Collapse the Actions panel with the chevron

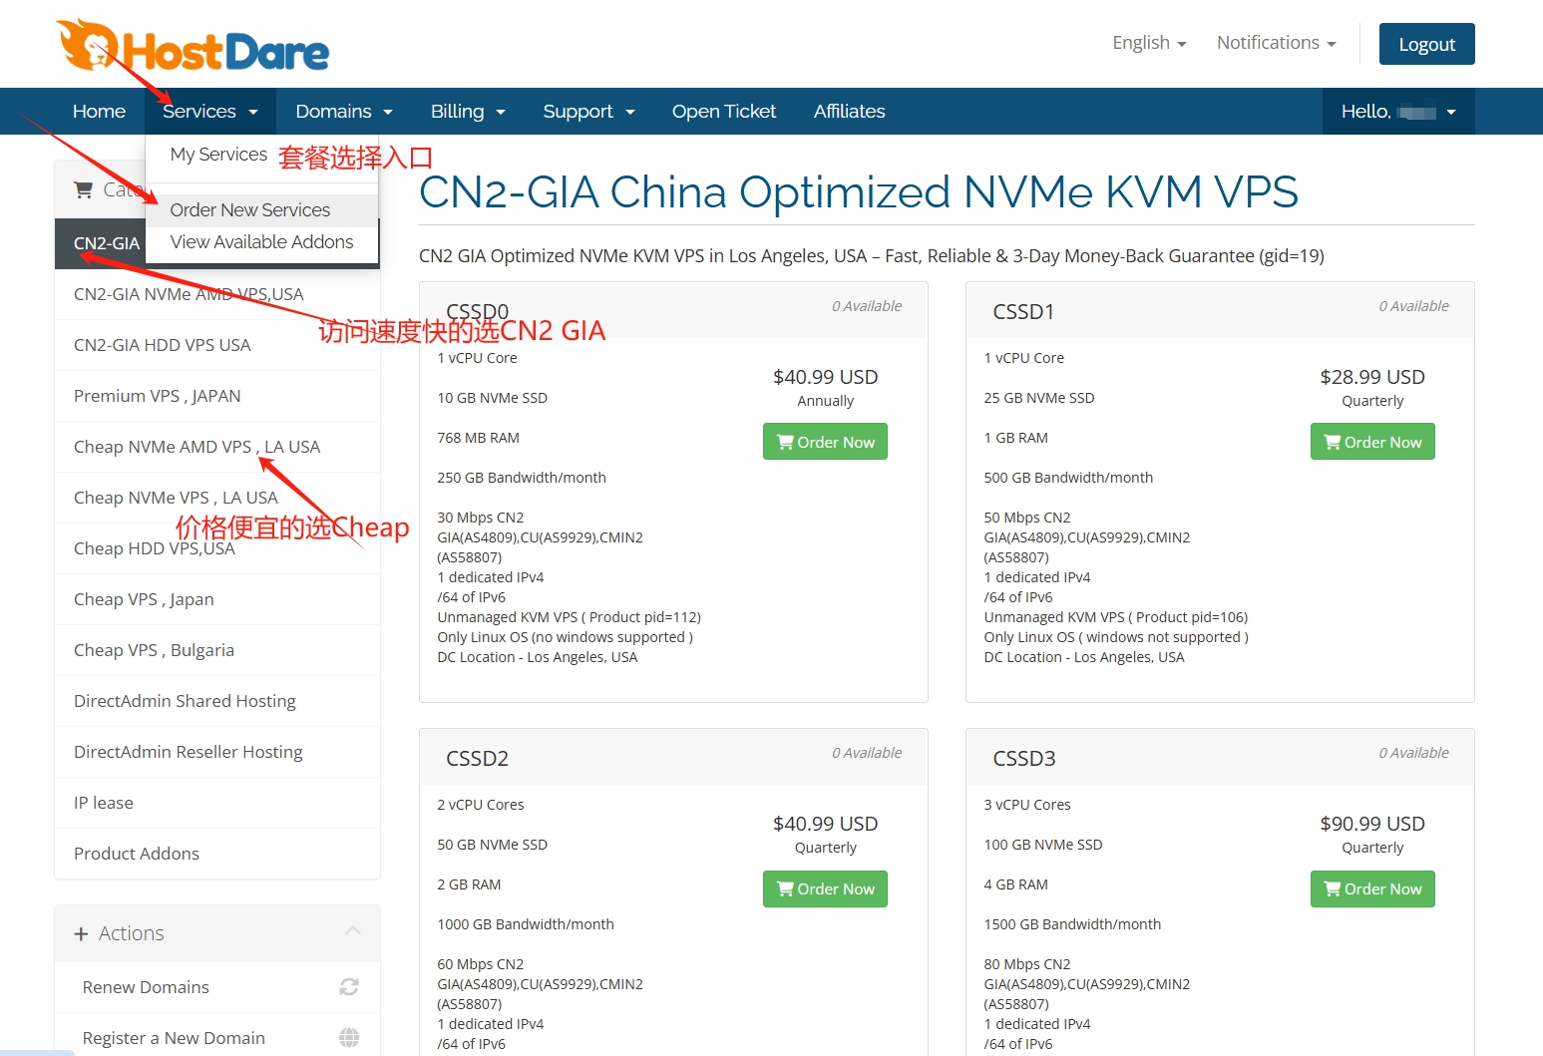(353, 930)
